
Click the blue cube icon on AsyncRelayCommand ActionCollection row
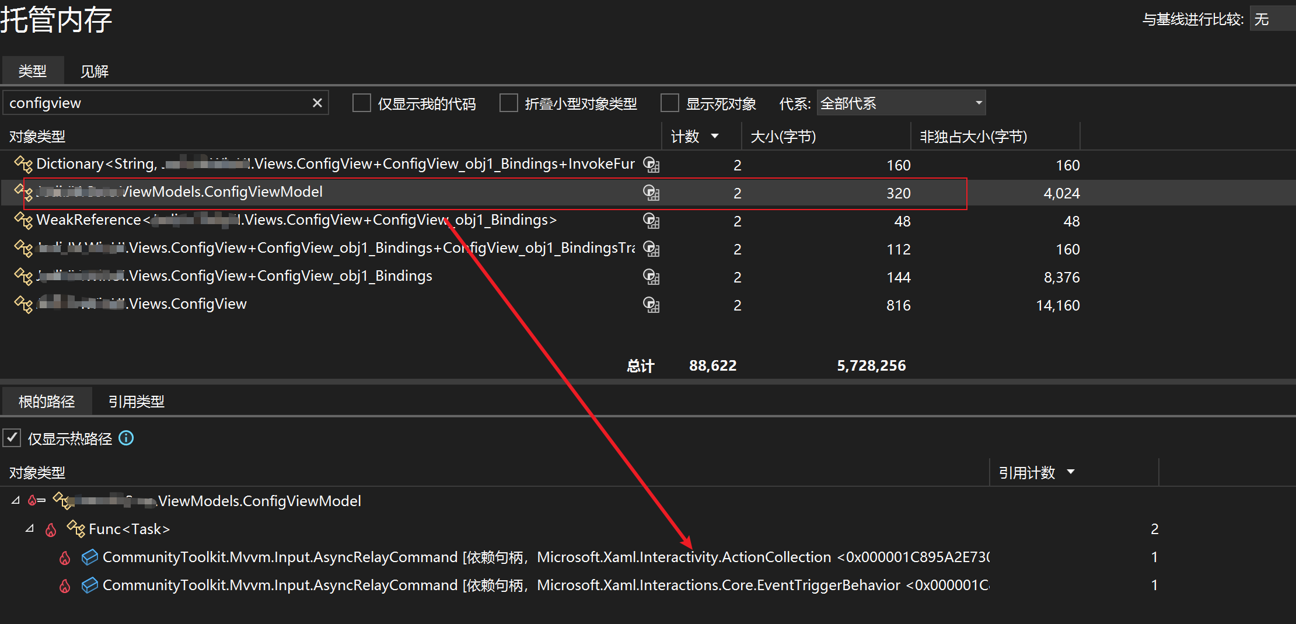(90, 557)
